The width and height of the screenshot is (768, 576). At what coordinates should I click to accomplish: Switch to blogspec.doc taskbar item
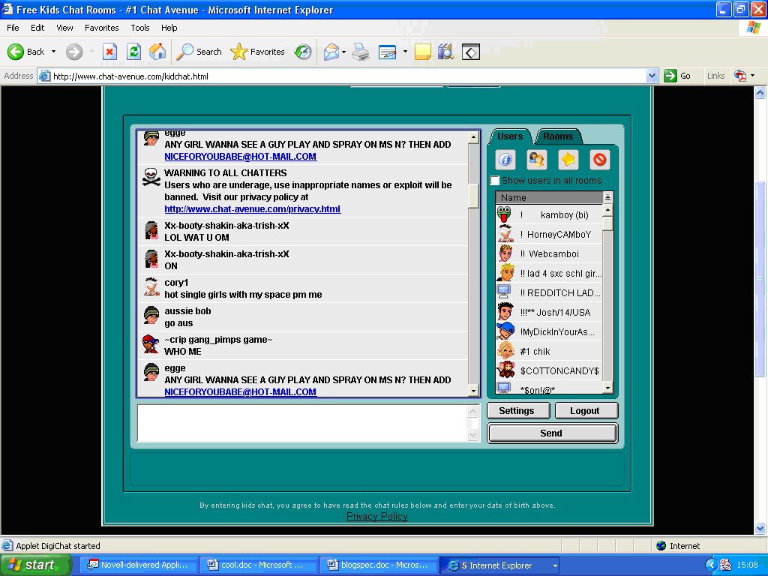[378, 565]
